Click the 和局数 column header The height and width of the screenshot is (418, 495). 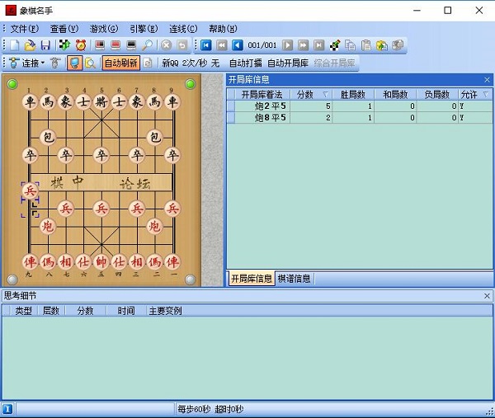tap(395, 94)
